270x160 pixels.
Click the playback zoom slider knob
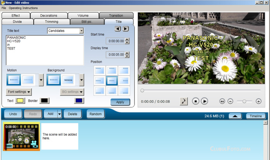(244, 102)
